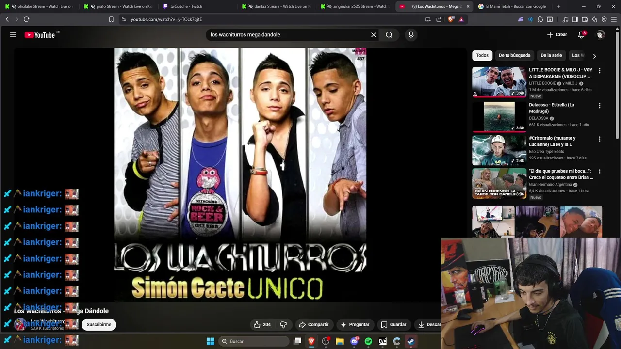
Task: Click the Brave Shields lion icon
Action: click(451, 19)
